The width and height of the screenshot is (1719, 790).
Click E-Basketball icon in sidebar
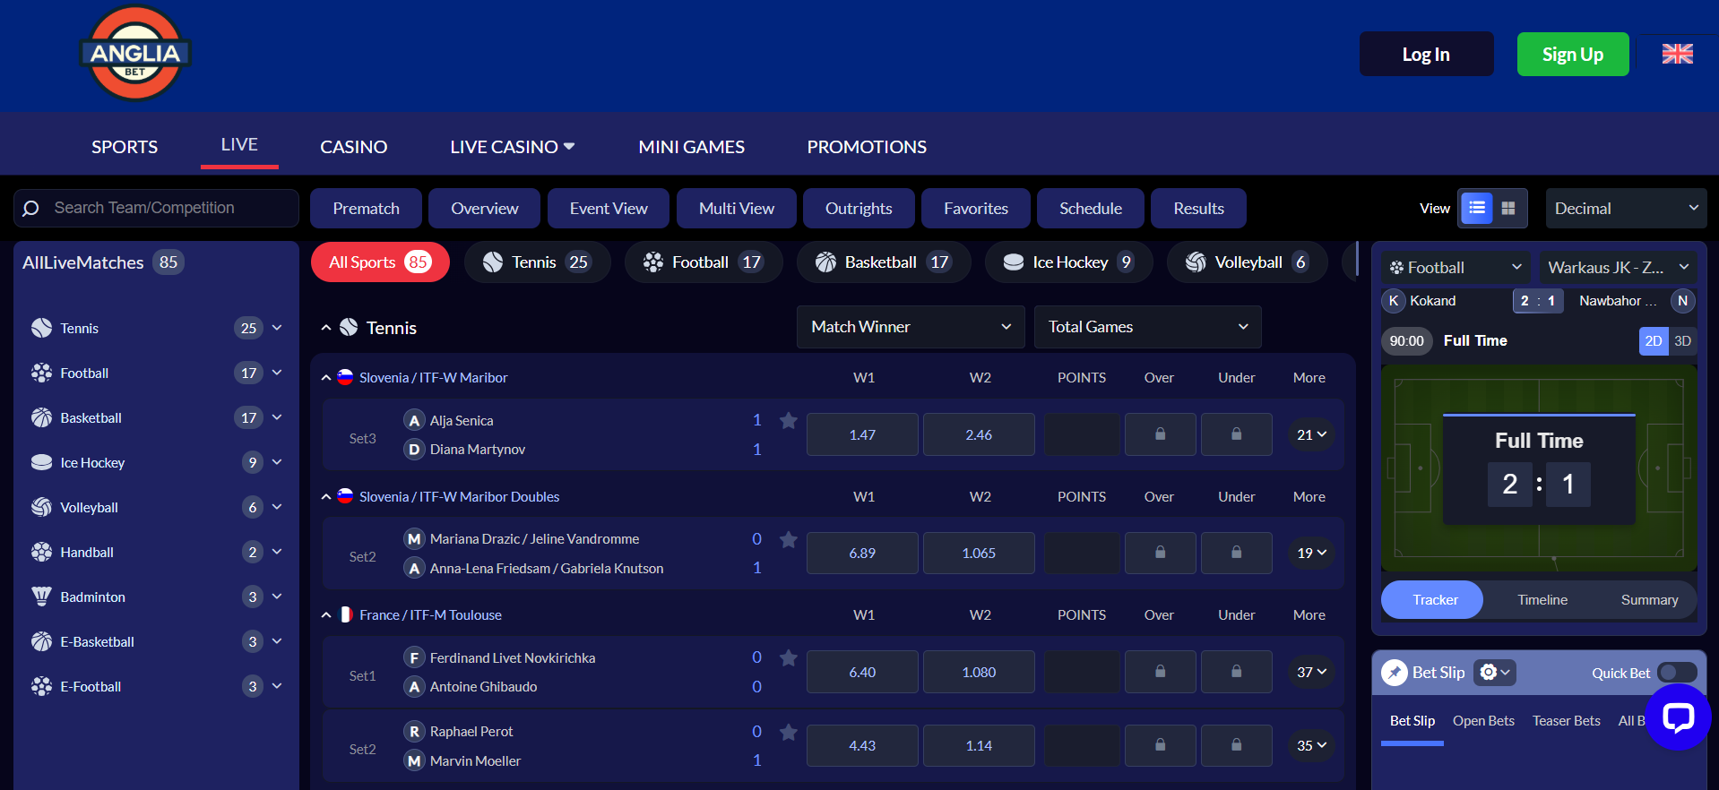click(41, 641)
